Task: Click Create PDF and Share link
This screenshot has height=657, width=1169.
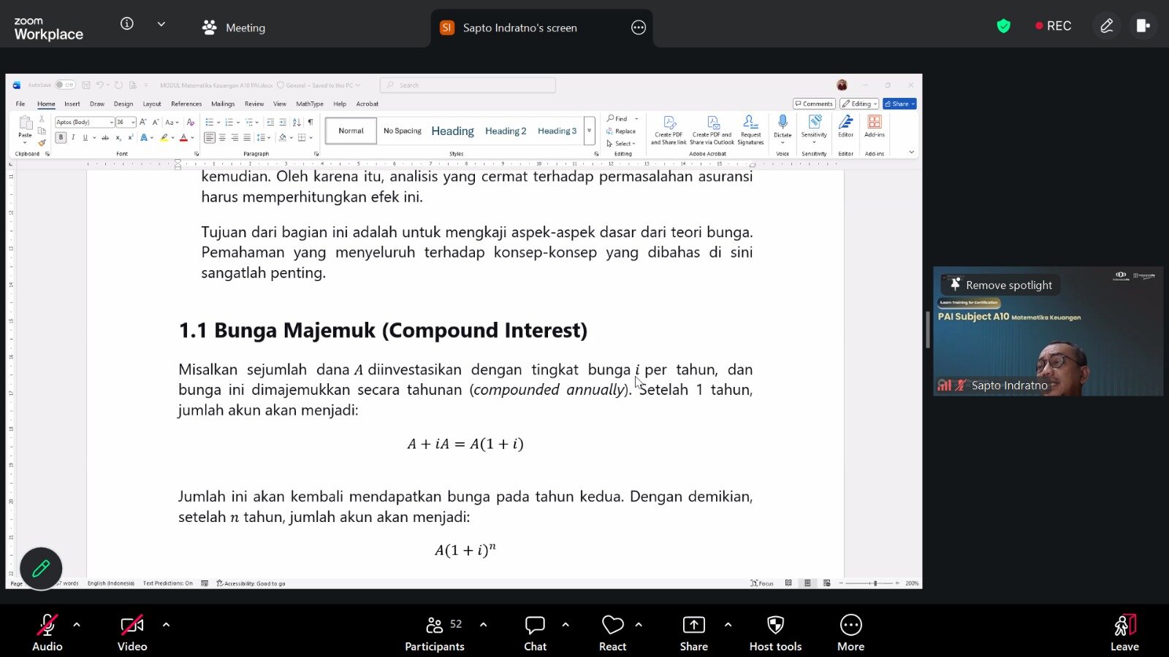Action: point(669,130)
